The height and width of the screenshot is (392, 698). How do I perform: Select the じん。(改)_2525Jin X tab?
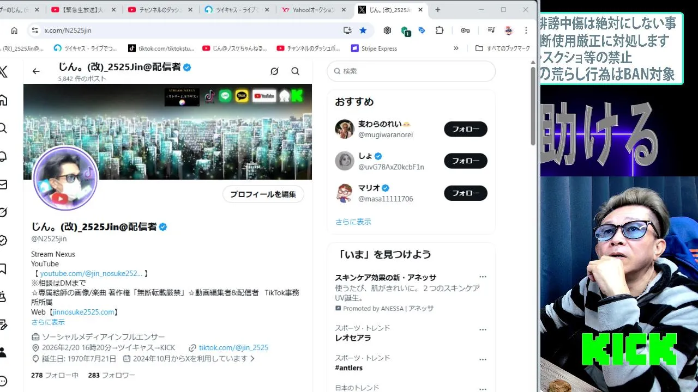(391, 10)
